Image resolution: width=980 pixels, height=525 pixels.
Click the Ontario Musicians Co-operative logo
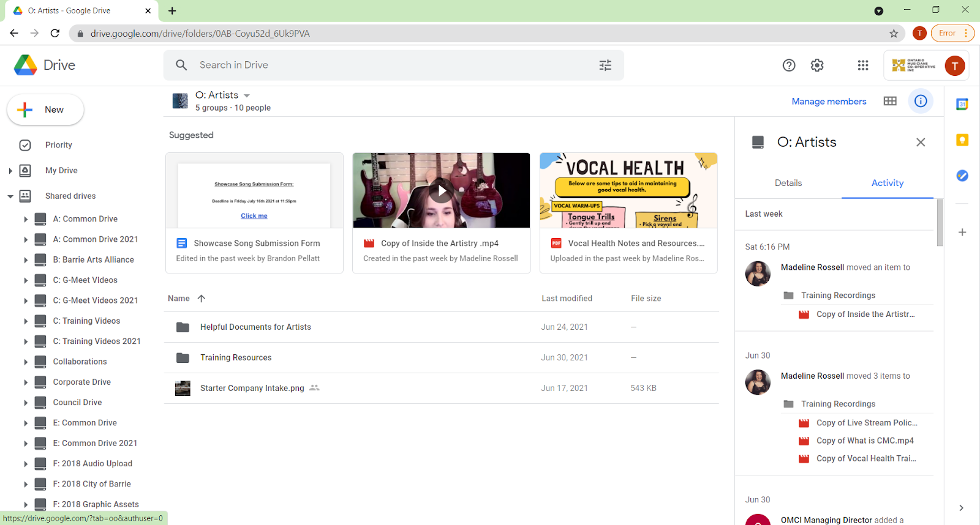(914, 65)
